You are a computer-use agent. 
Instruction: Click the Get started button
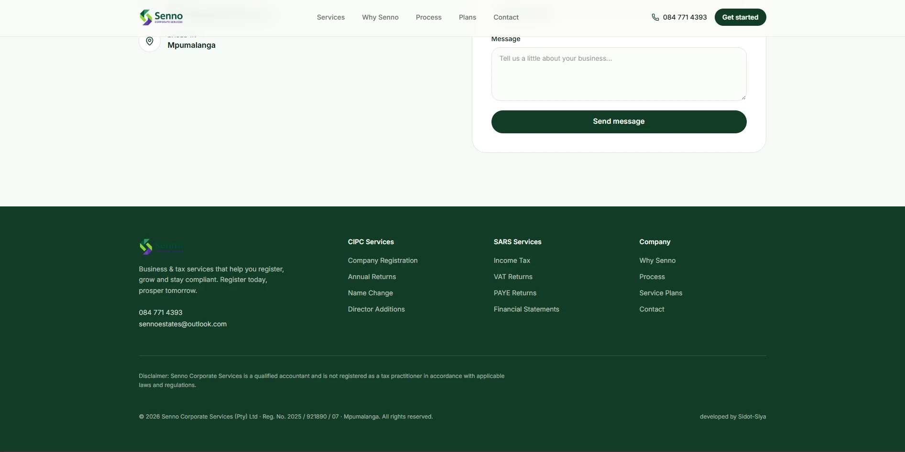tap(740, 17)
